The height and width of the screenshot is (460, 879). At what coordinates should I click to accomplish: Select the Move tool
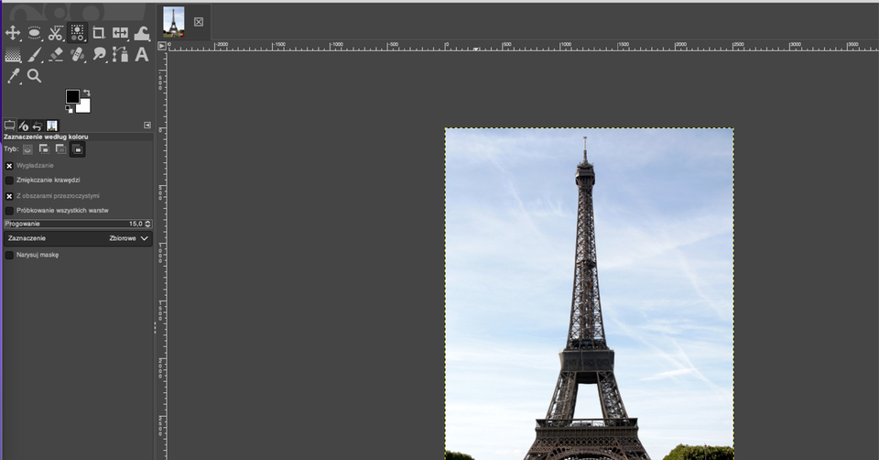13,33
